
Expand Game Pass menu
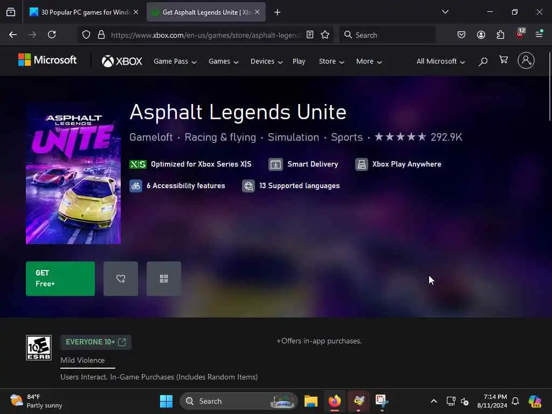[175, 61]
